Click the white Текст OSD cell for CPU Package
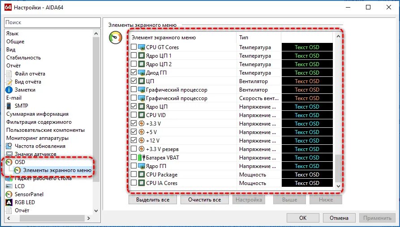 pos(307,175)
